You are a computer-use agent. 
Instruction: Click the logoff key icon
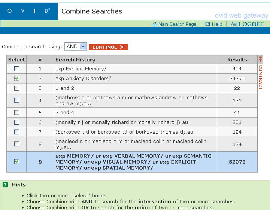[x=234, y=24]
